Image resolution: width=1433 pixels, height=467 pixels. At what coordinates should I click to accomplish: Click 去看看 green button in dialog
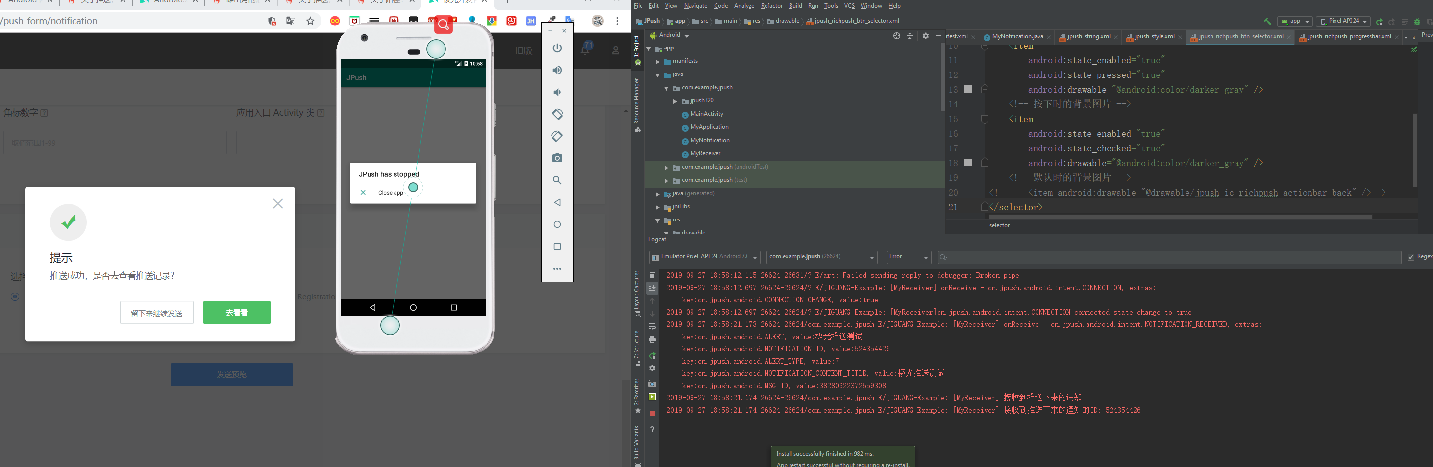click(x=236, y=313)
